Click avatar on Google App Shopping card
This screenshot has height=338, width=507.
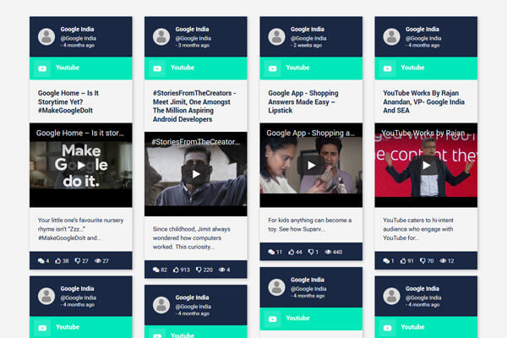pyautogui.click(x=277, y=36)
